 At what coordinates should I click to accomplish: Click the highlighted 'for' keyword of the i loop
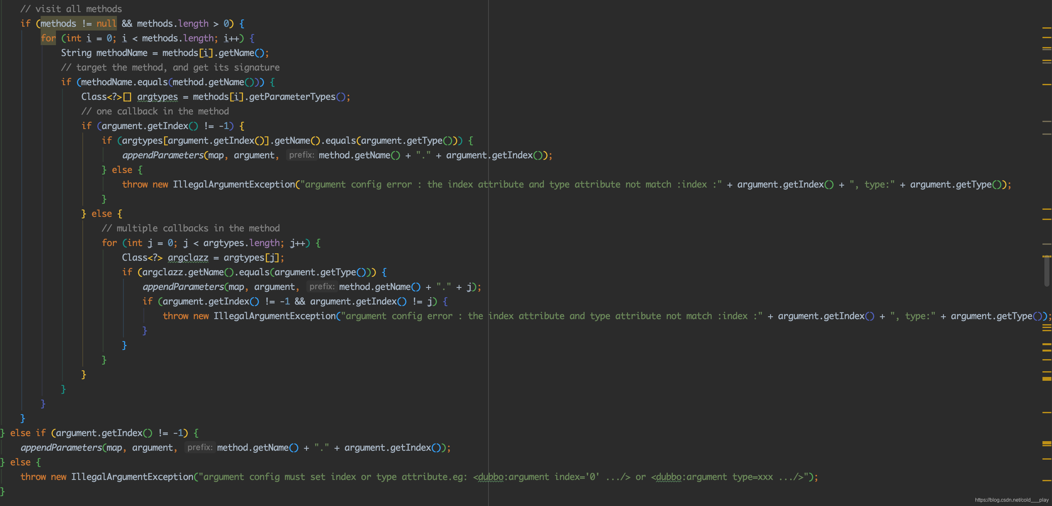pos(48,38)
